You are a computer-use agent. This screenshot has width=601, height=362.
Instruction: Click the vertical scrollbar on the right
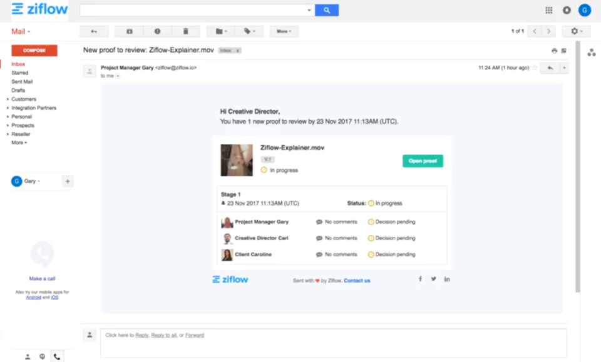[578, 166]
